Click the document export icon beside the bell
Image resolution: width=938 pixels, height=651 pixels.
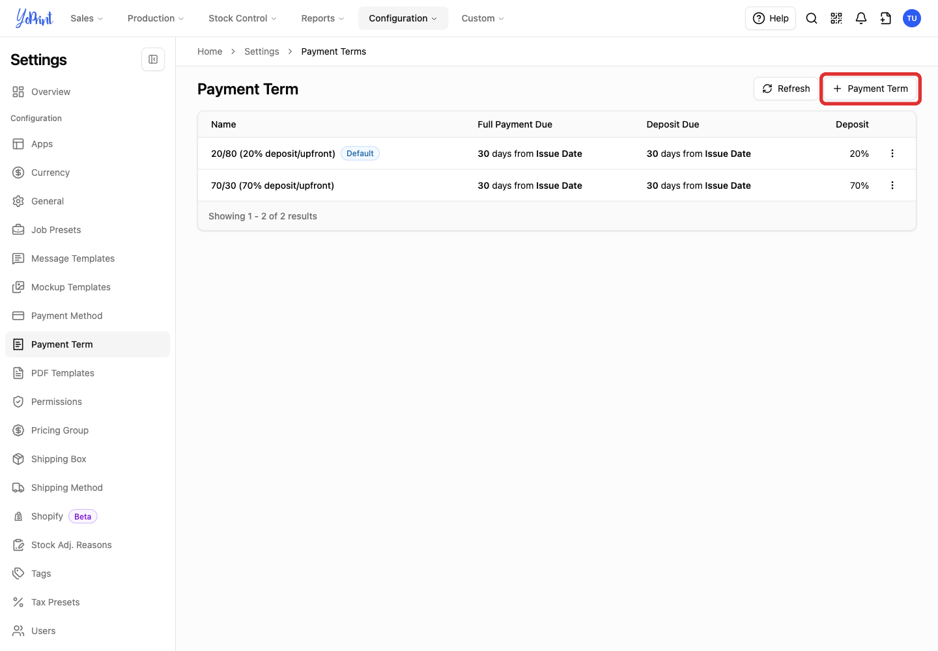point(886,18)
